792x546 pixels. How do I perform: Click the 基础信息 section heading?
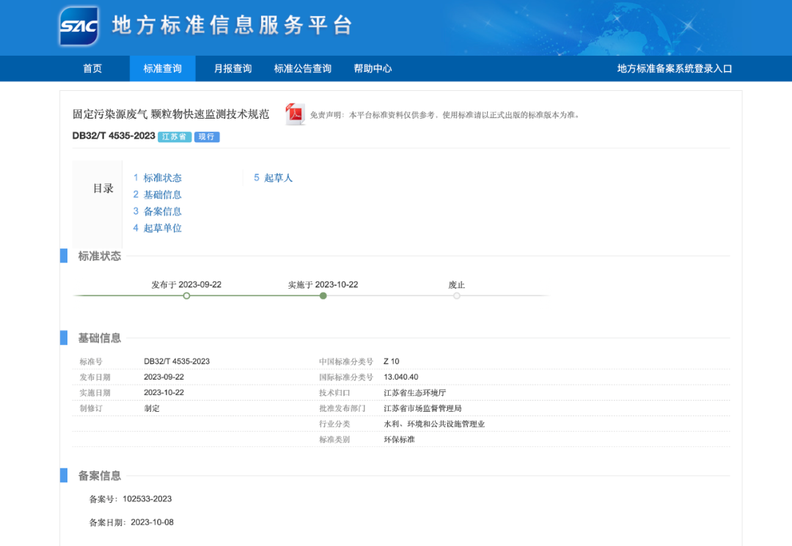pos(100,338)
